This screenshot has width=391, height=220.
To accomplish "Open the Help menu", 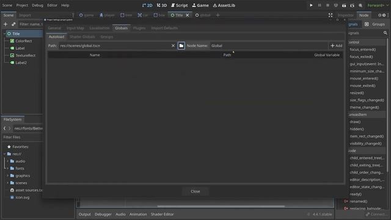I will (65, 5).
